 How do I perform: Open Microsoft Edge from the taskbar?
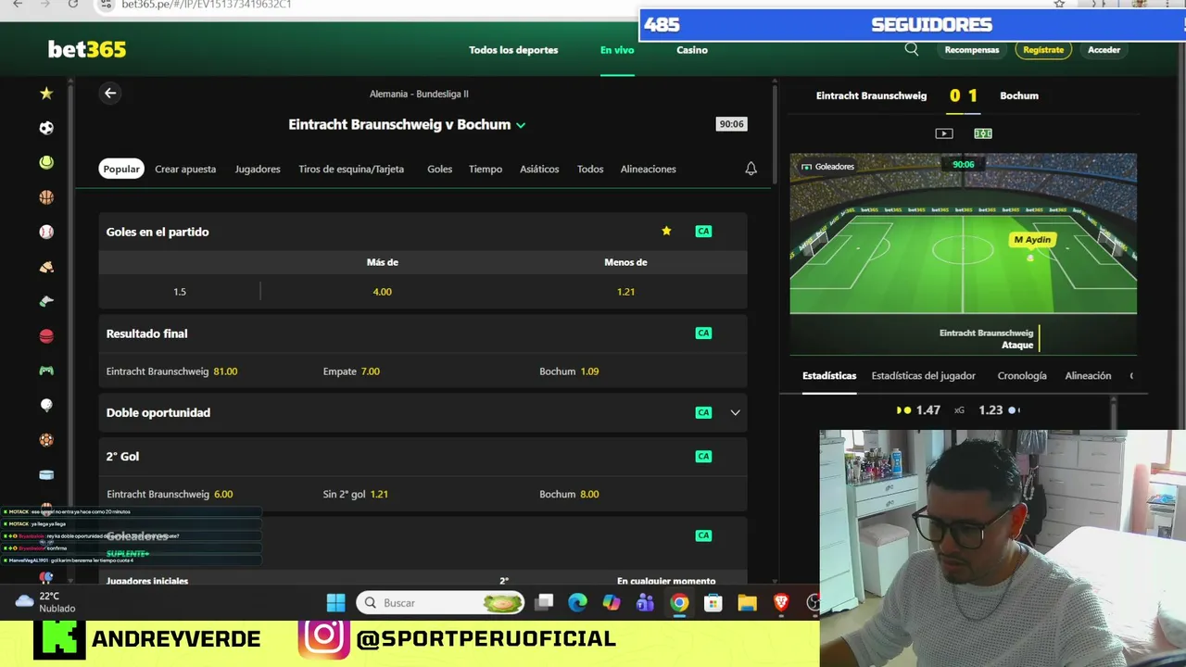point(577,603)
